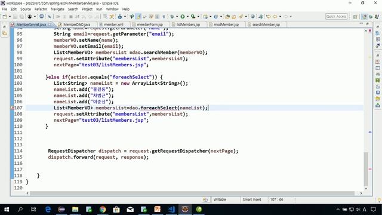This screenshot has height=215, width=382.
Task: Switch to memberForm.jsp editor tab
Action: pyautogui.click(x=150, y=24)
